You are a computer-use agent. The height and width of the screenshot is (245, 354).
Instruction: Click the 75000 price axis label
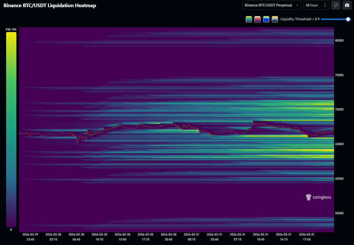[339, 75]
